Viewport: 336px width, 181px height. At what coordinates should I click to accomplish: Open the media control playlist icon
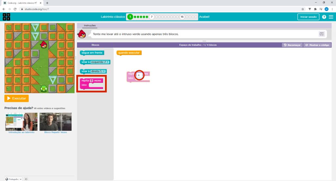click(x=321, y=9)
